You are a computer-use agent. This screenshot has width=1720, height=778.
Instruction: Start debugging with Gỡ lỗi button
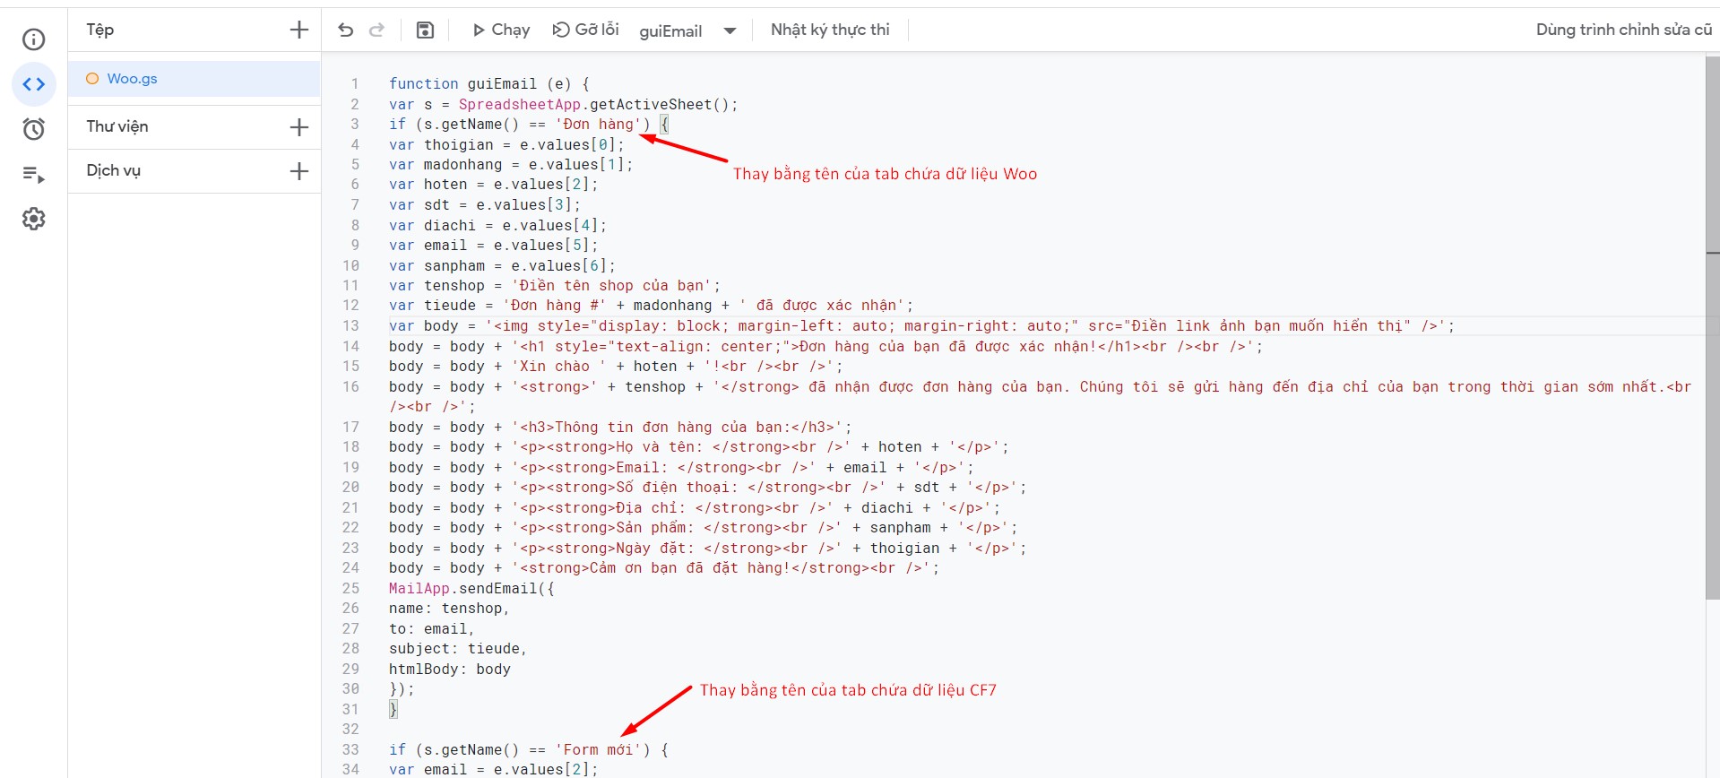585,30
